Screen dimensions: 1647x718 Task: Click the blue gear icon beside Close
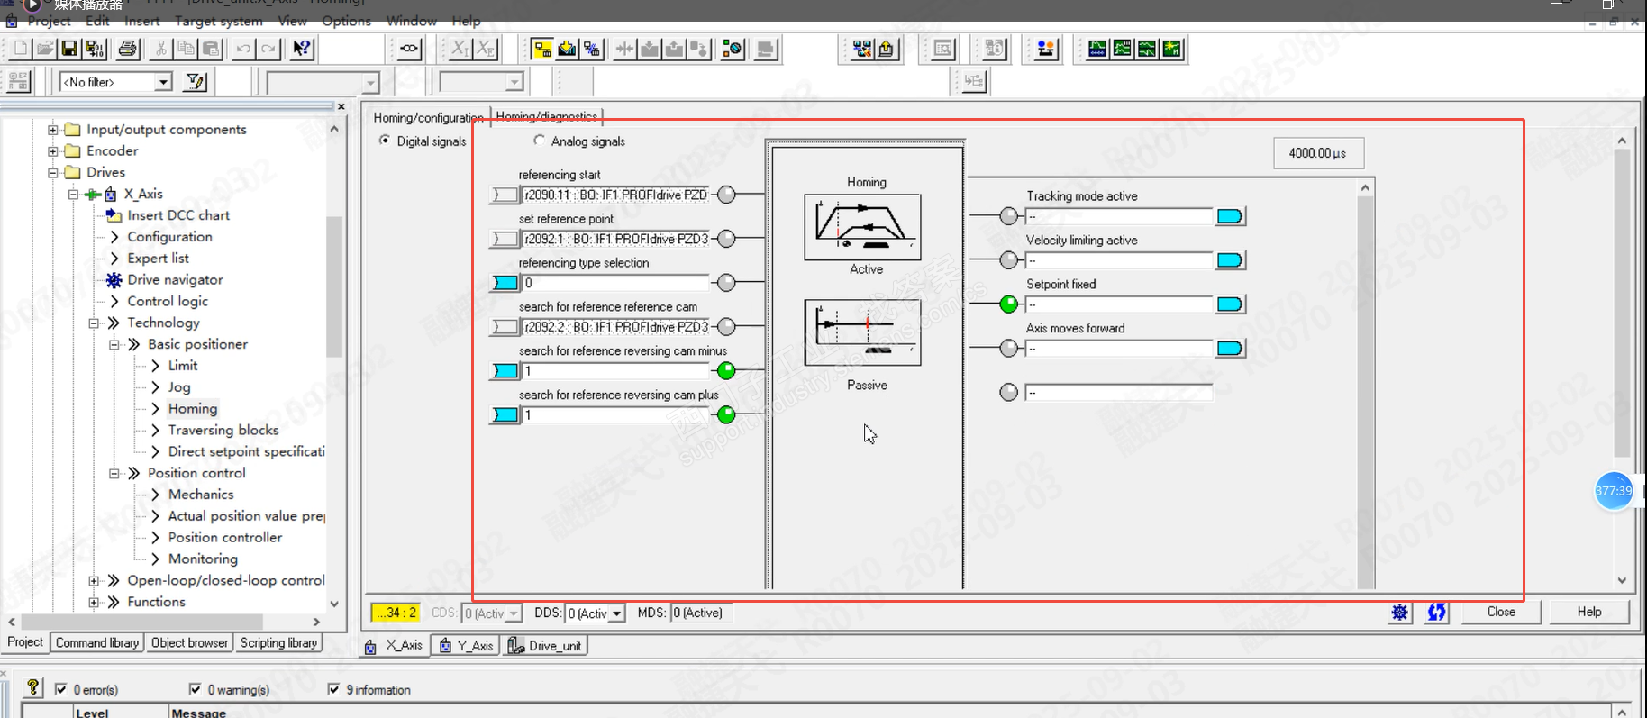coord(1399,613)
